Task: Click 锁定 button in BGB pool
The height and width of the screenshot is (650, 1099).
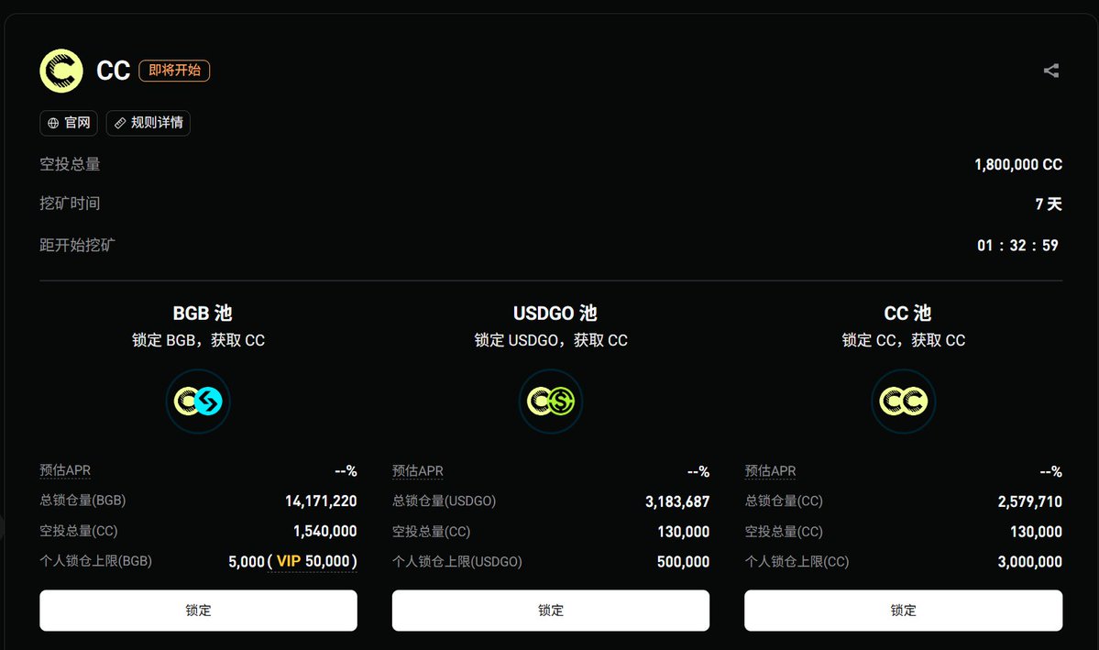Action: pyautogui.click(x=198, y=610)
